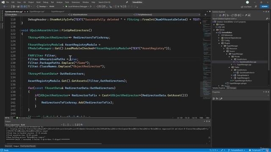
Task: Click Solution Explorer properties wrench icon
Action: pyautogui.click(x=246, y=15)
